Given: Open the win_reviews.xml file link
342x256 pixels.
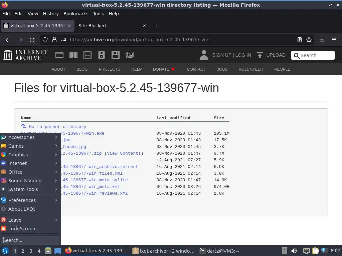Looking at the screenshot, I should (95, 193).
